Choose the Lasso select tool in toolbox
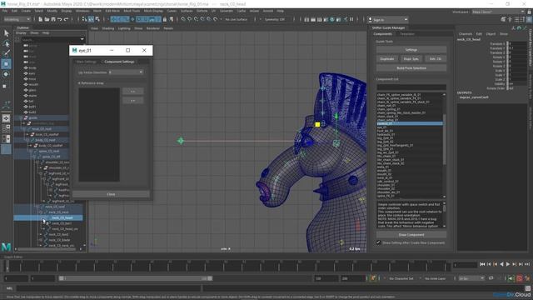 point(6,43)
